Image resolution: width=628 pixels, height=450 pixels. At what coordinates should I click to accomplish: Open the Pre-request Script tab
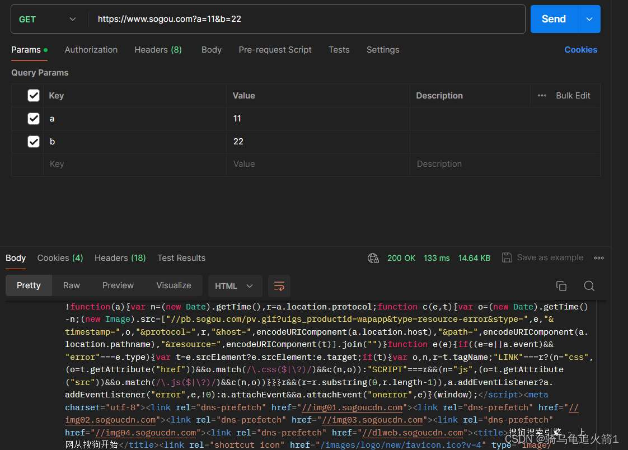[x=275, y=50]
